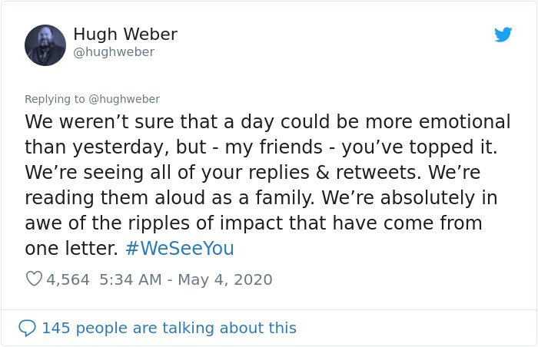Open "145 people are talking about this"
538x347 pixels.
click(168, 328)
